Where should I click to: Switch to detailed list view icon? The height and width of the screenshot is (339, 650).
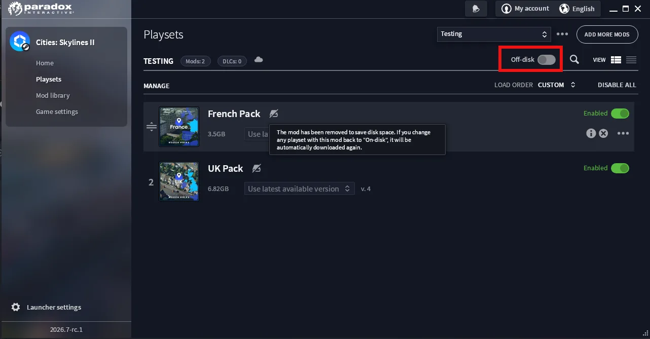click(616, 60)
